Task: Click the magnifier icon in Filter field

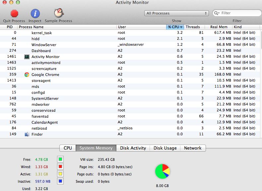Action: pos(217,13)
